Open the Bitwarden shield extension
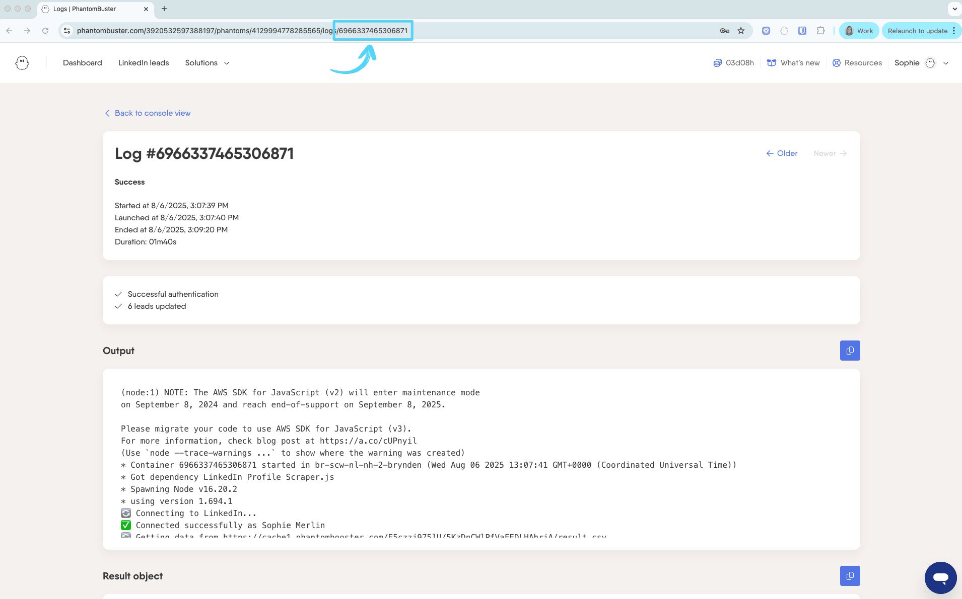The height and width of the screenshot is (599, 962). click(x=802, y=31)
